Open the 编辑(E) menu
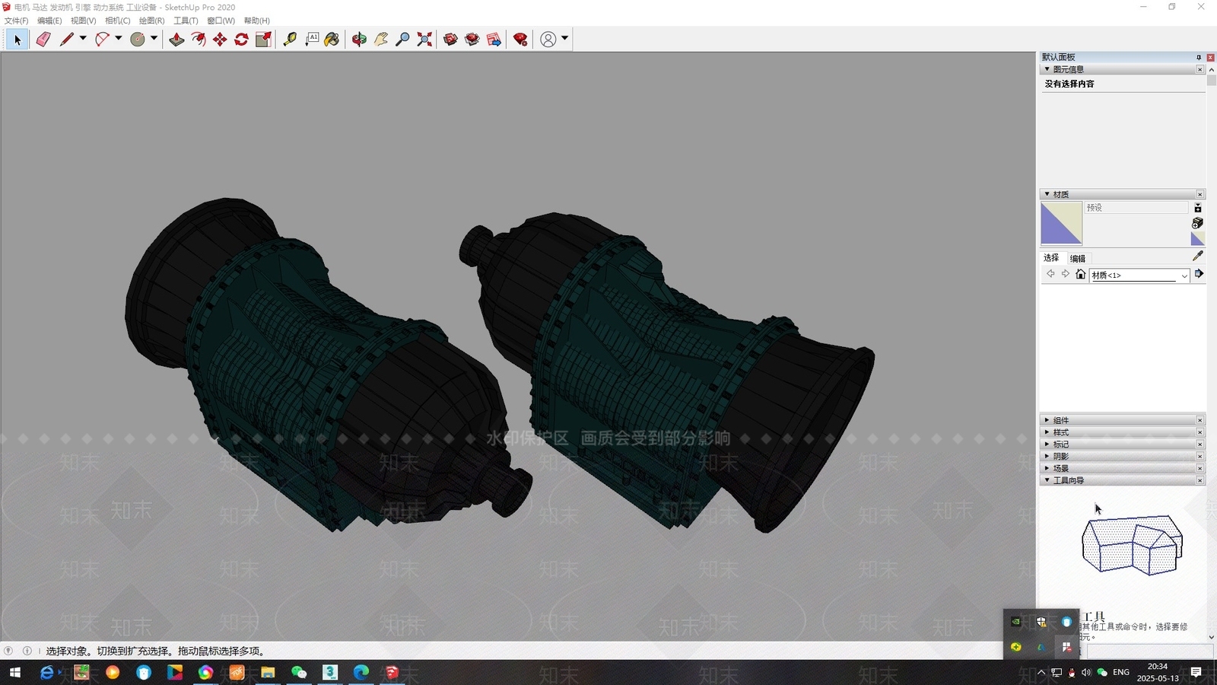1217x685 pixels. pyautogui.click(x=49, y=21)
